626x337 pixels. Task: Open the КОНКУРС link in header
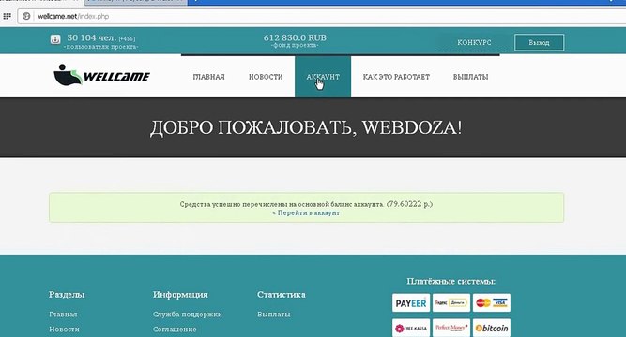point(474,43)
